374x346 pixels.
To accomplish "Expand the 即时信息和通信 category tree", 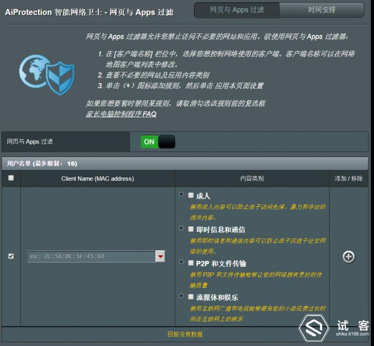I will [182, 228].
